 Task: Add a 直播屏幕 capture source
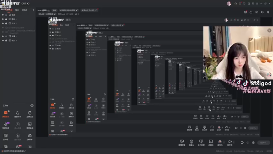(182, 142)
